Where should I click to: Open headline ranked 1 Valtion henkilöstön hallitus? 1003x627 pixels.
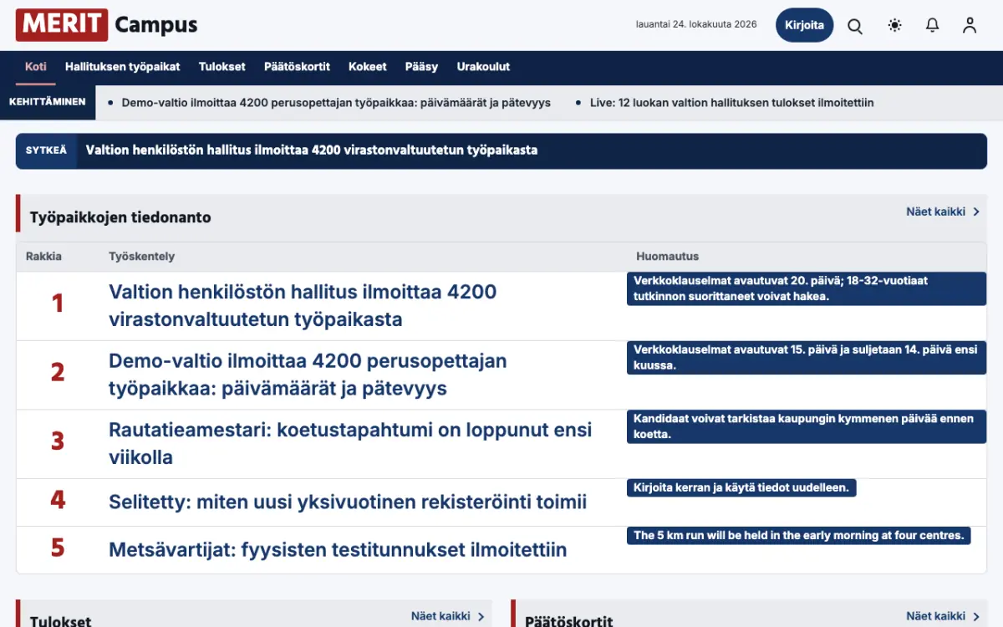[303, 305]
